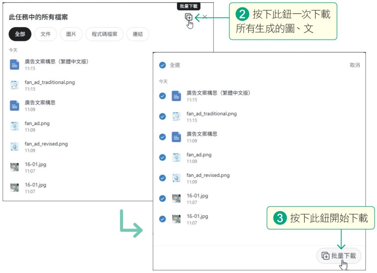The height and width of the screenshot is (273, 377).
Task: Click the 廣告文案構思（繁體中文版）document icon
Action: (14, 64)
